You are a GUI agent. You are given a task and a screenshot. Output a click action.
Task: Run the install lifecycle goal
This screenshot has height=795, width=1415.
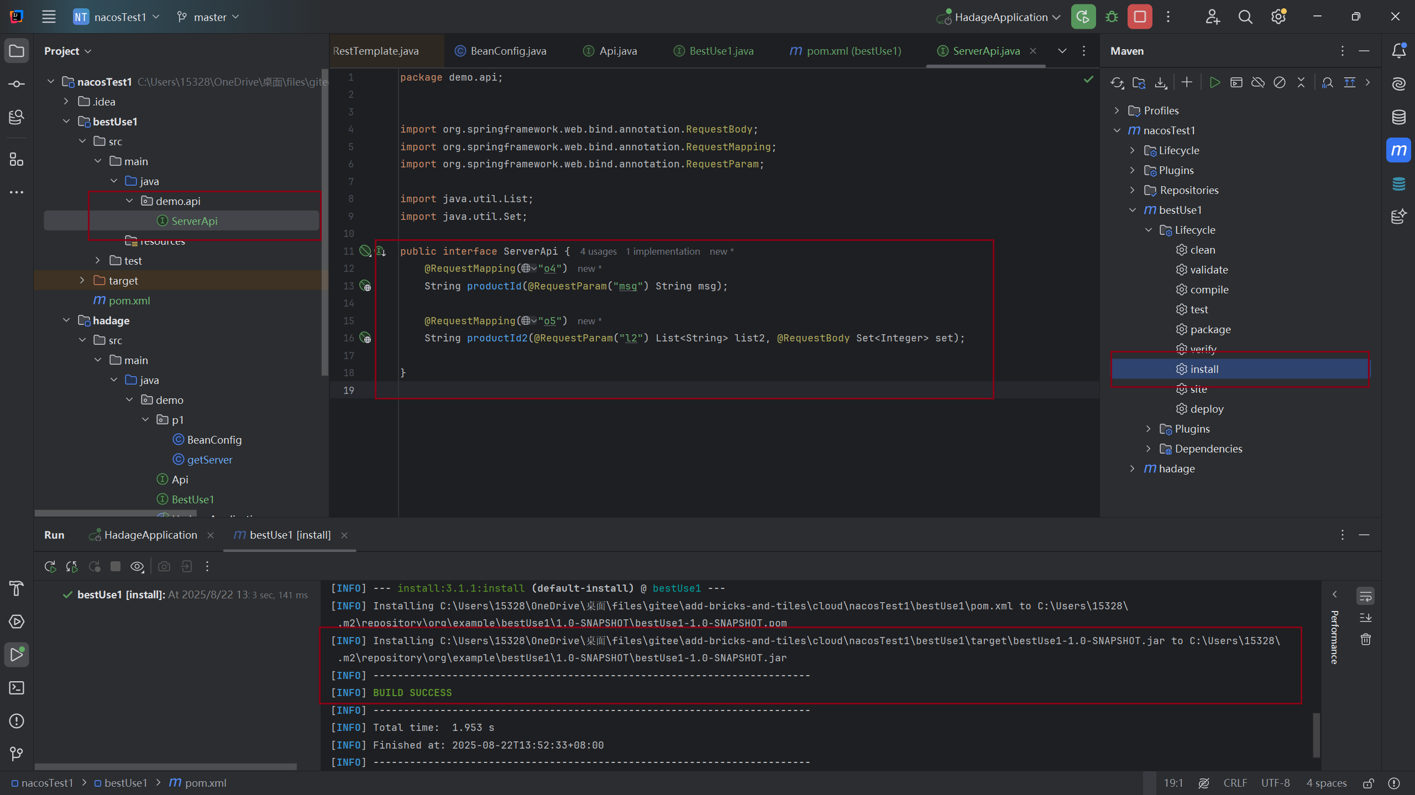click(x=1204, y=369)
